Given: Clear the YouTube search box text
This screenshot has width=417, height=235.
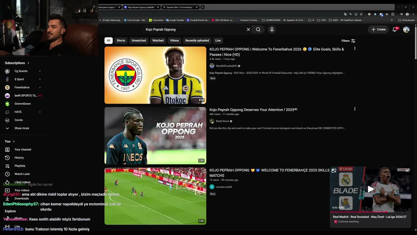Looking at the screenshot, I should coord(248,29).
